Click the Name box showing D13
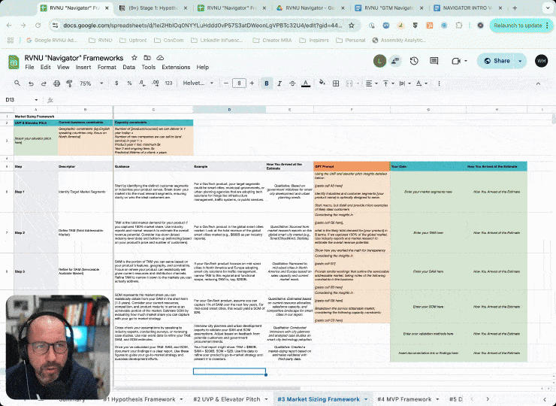 pyautogui.click(x=21, y=100)
